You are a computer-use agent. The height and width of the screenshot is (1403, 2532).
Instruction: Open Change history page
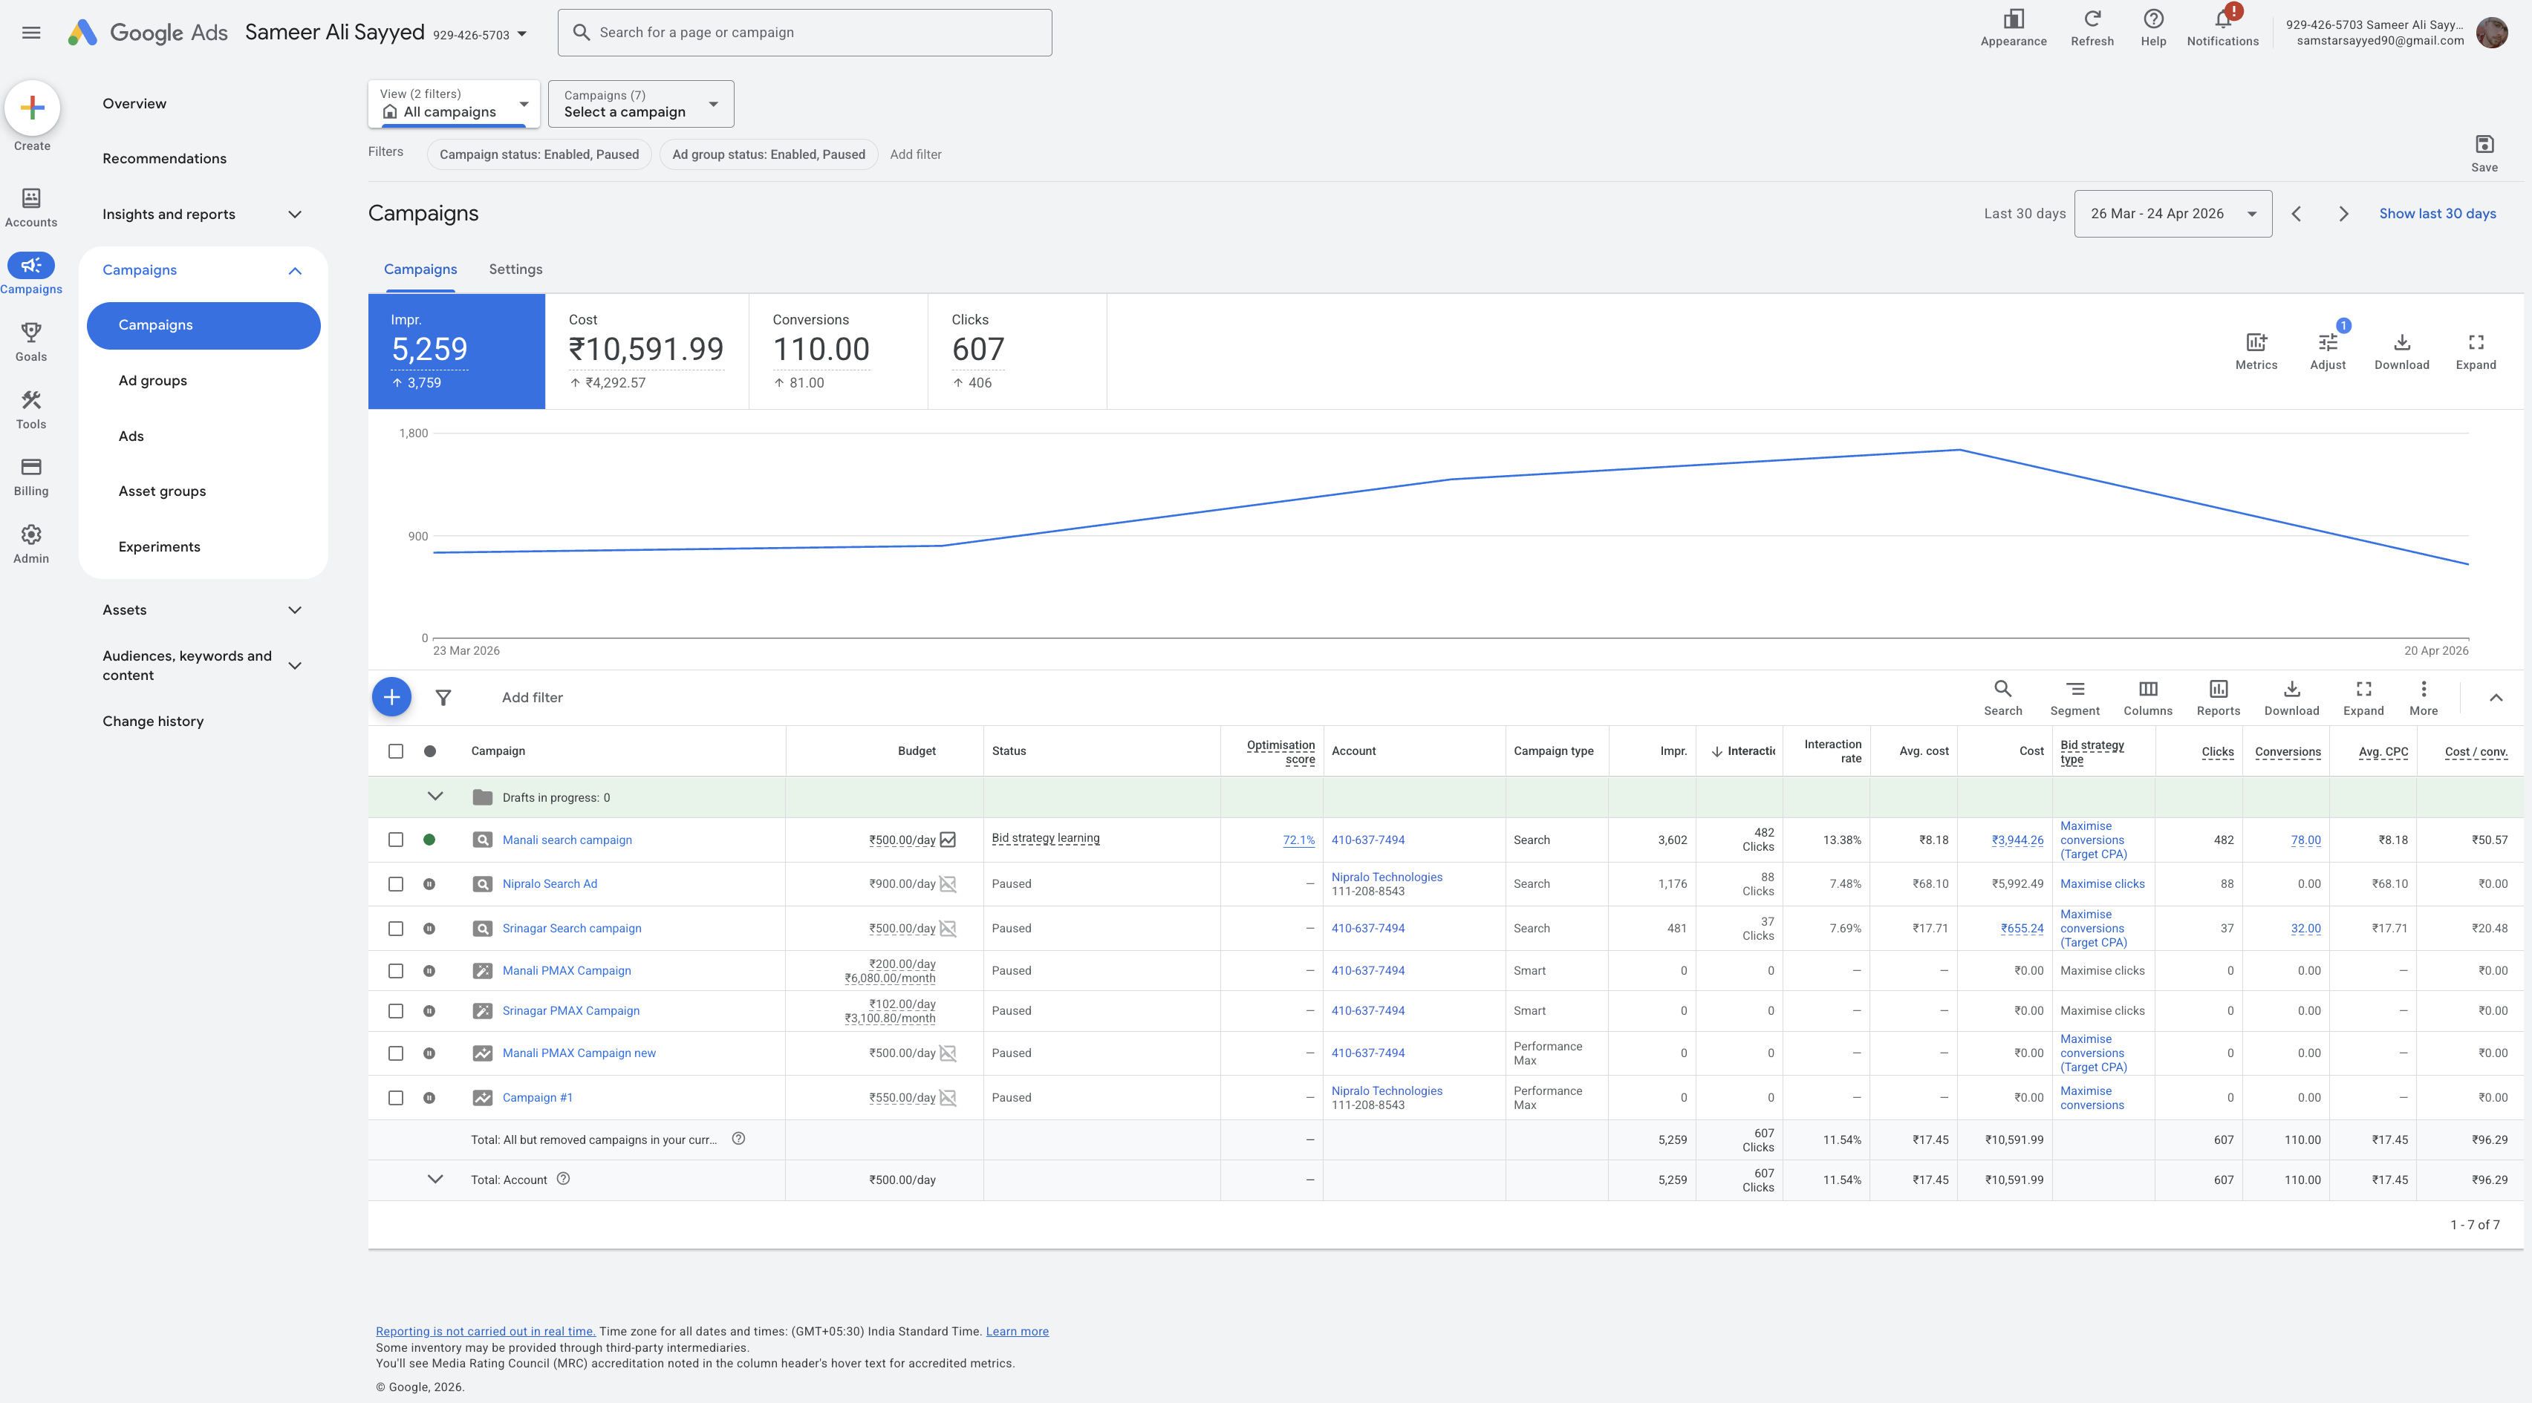pyautogui.click(x=153, y=721)
